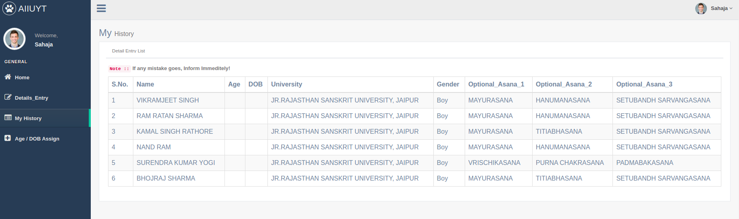The height and width of the screenshot is (219, 739).
Task: Go to Age / DOB Assign page
Action: pos(37,139)
